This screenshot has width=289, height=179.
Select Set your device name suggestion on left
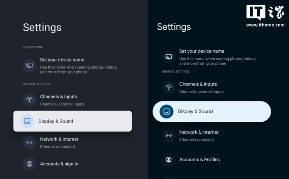62,60
